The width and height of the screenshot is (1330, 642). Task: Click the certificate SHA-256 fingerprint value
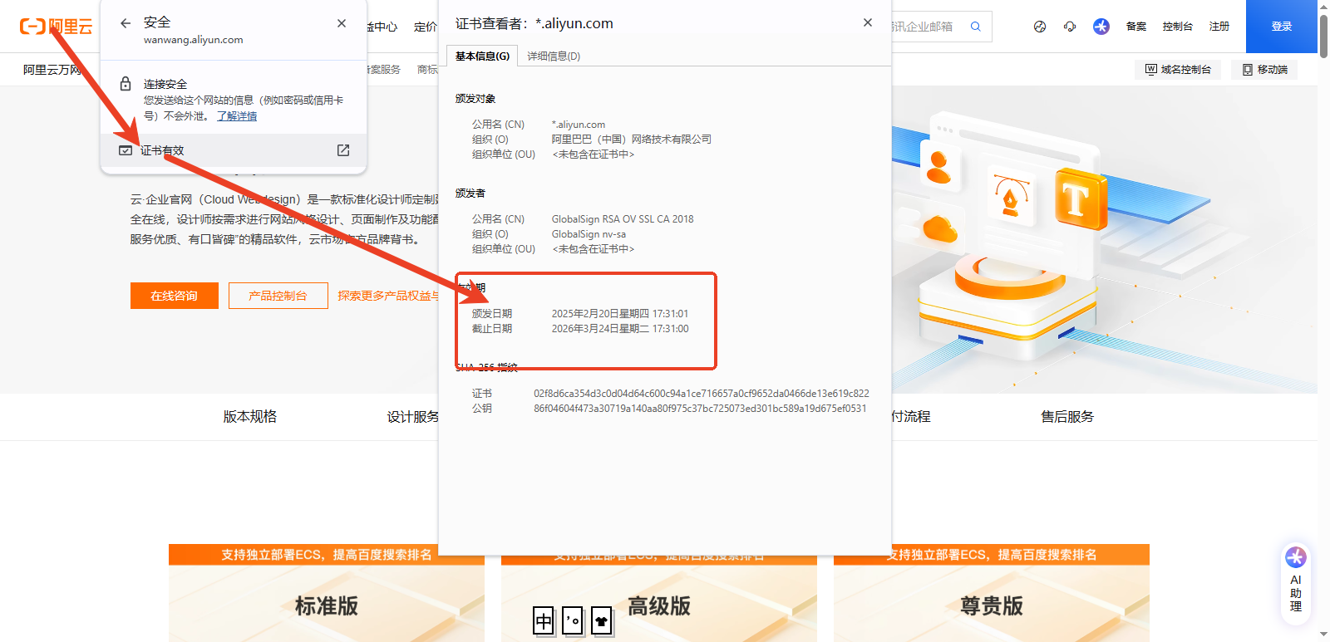pos(702,394)
